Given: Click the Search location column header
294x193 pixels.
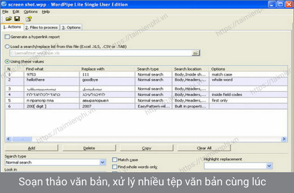Looking at the screenshot, I should 191,69.
